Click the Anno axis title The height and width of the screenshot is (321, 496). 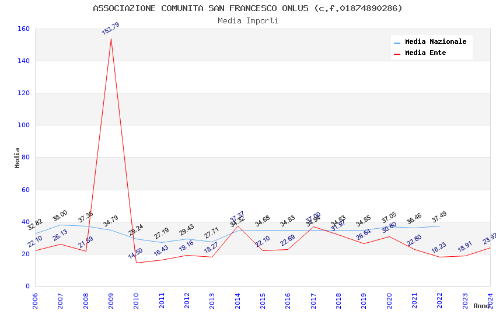pyautogui.click(x=481, y=306)
